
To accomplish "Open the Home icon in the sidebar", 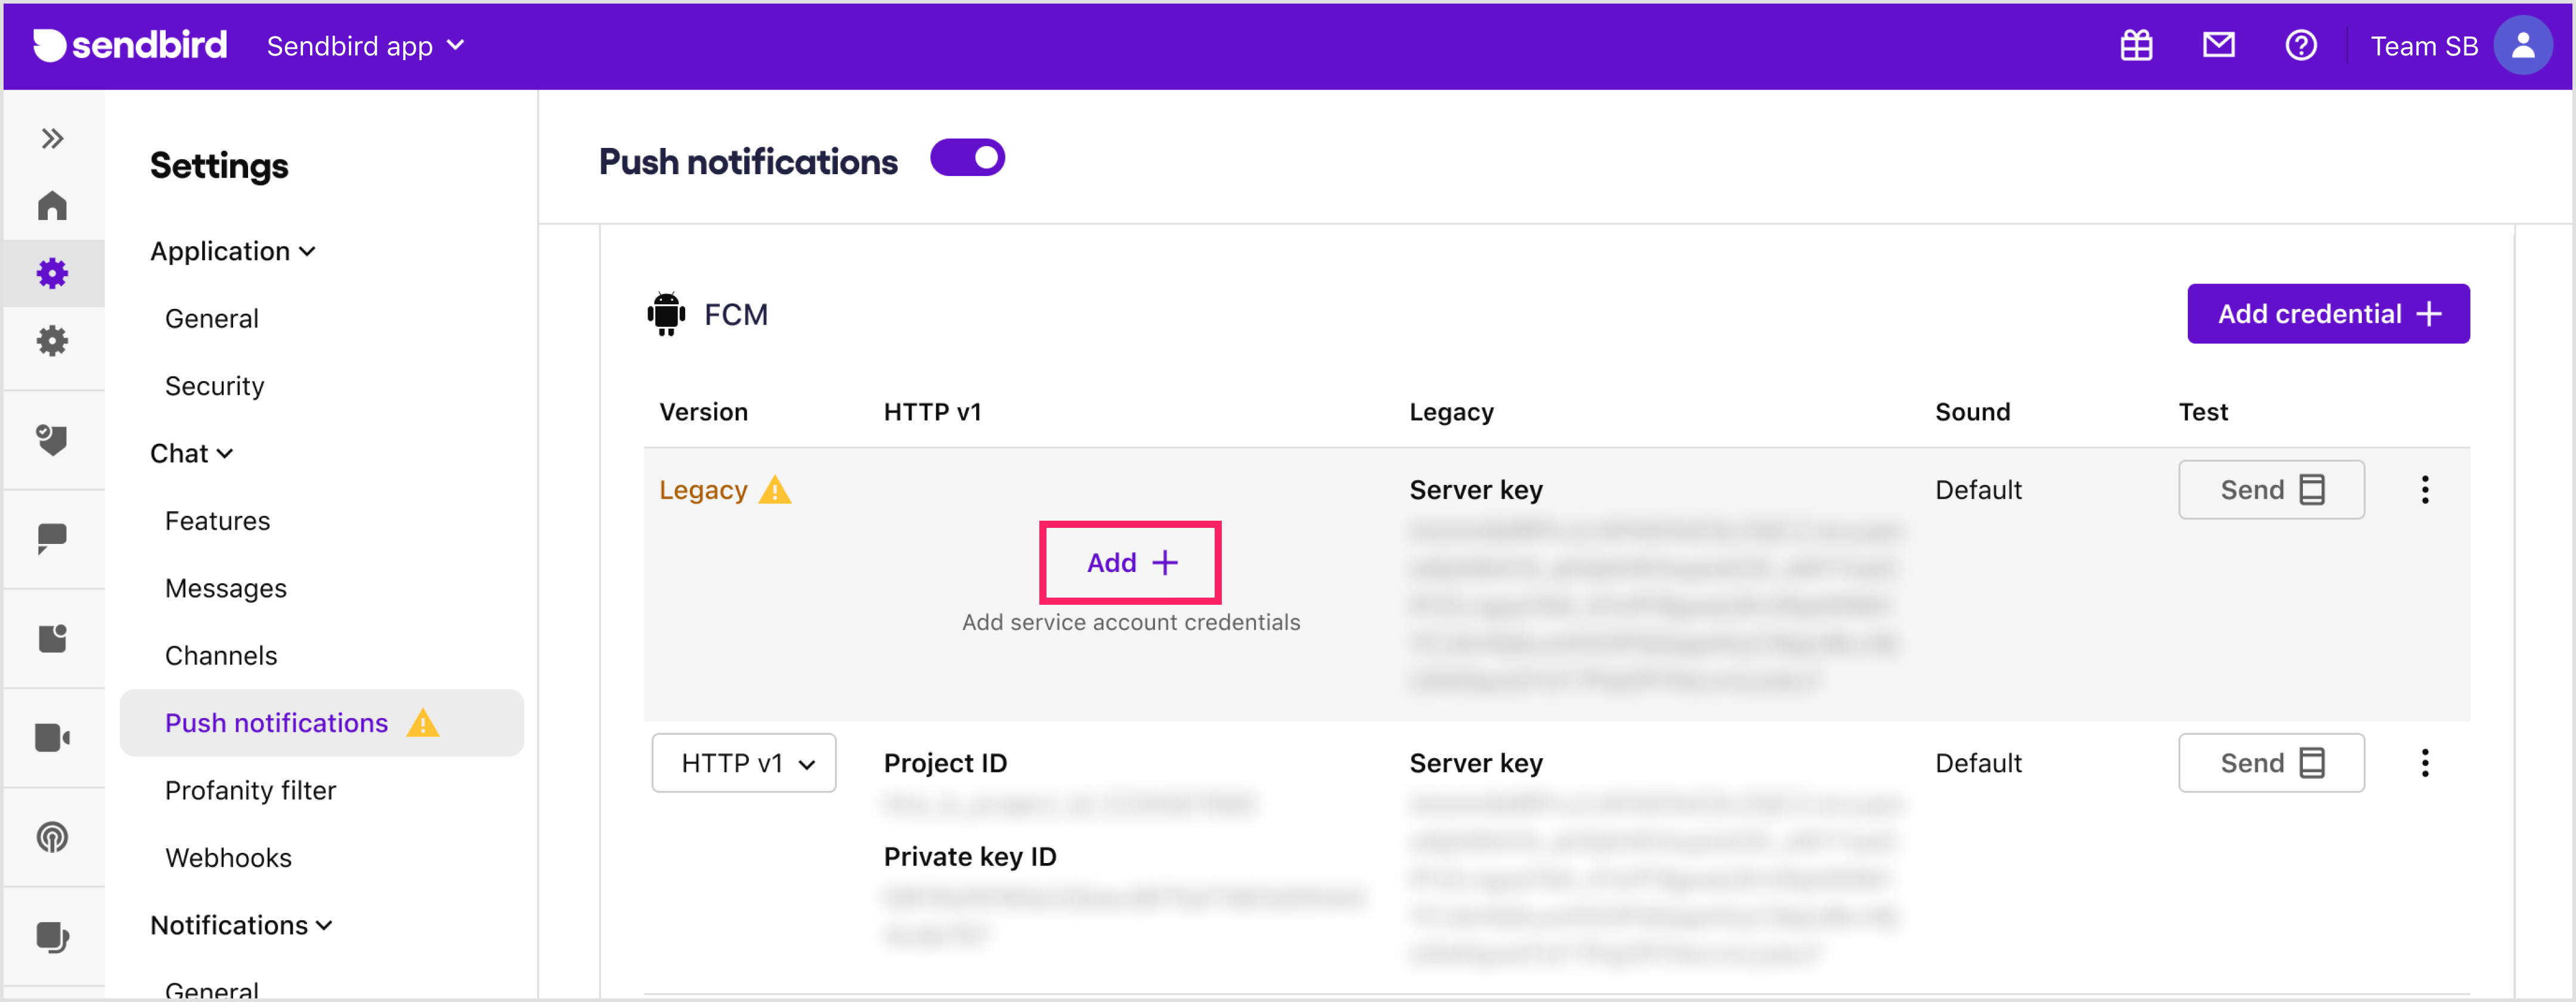I will [x=52, y=205].
